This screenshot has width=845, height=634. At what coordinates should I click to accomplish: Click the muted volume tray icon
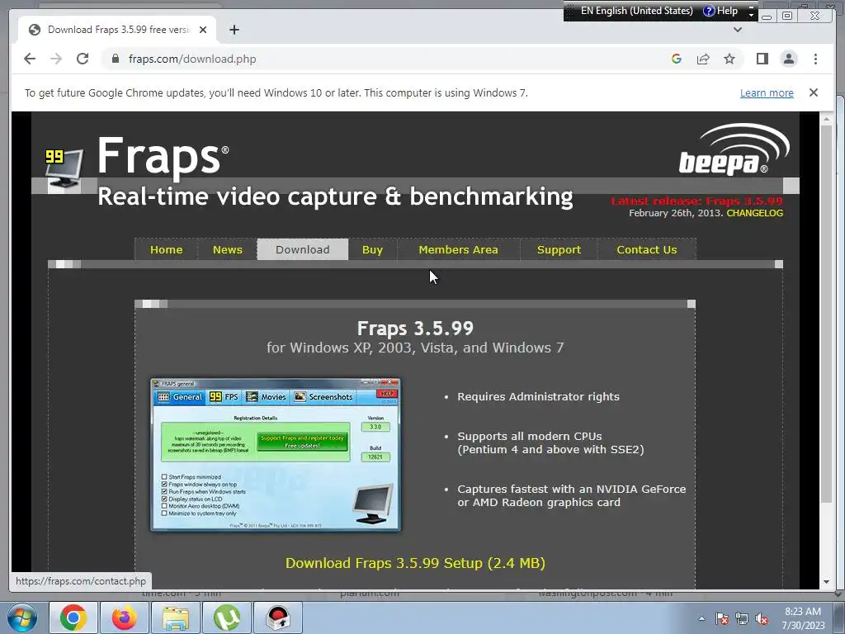(762, 619)
